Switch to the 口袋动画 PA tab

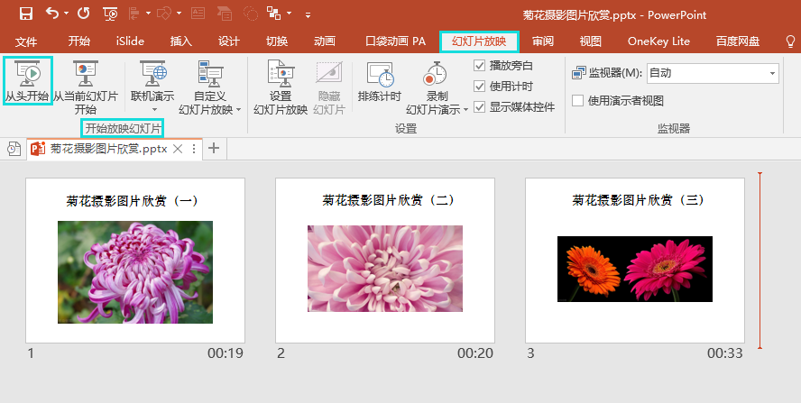pyautogui.click(x=396, y=41)
